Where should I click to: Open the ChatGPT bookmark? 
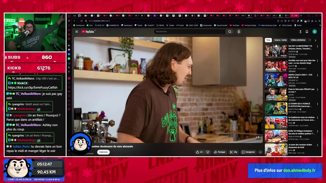coord(149,25)
